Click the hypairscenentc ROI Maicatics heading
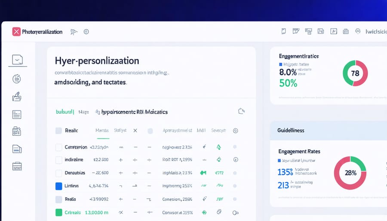Viewport: 387px width, 221px height. (x=135, y=112)
